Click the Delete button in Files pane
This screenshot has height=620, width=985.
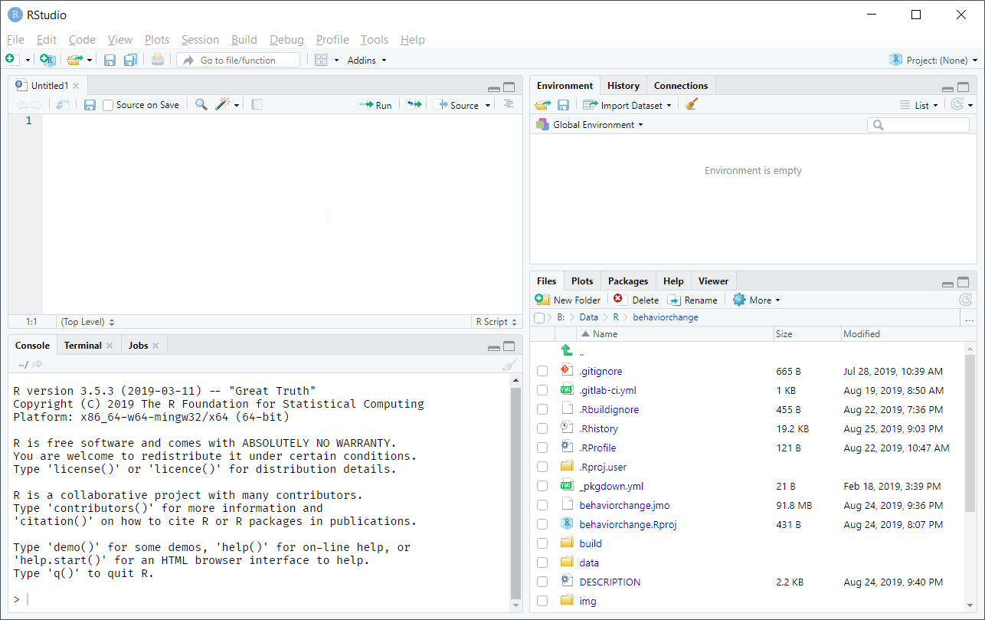[636, 300]
